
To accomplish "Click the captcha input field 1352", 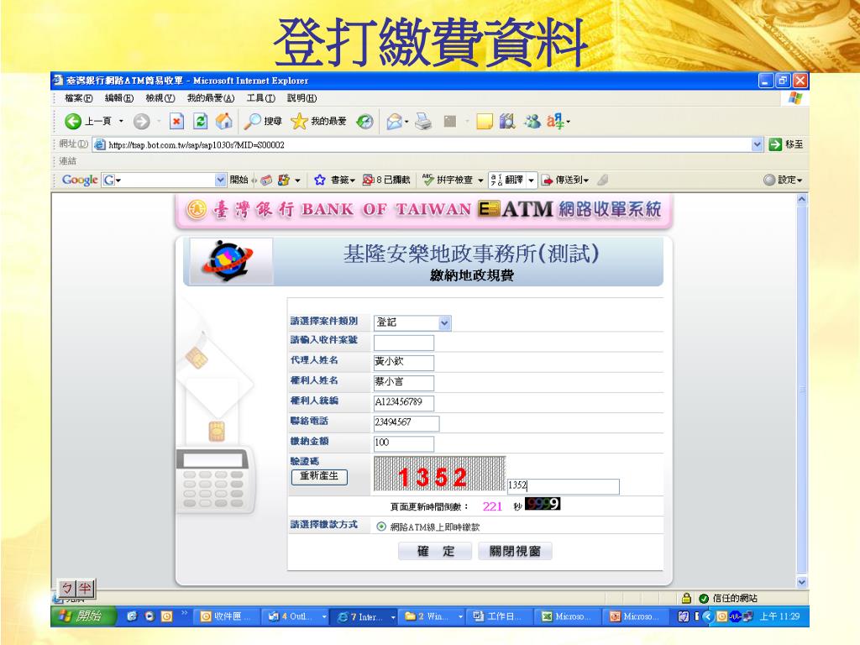I will [564, 486].
